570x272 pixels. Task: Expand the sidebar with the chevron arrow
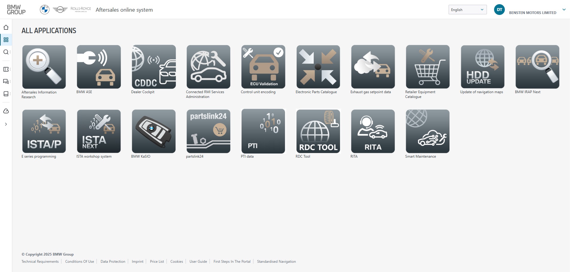click(6, 124)
